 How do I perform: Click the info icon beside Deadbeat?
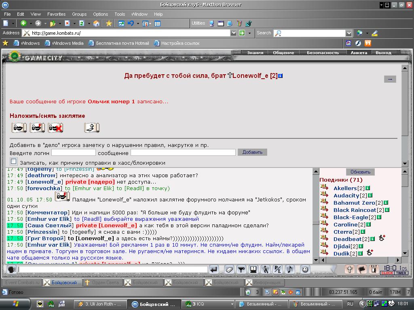pyautogui.click(x=372, y=239)
